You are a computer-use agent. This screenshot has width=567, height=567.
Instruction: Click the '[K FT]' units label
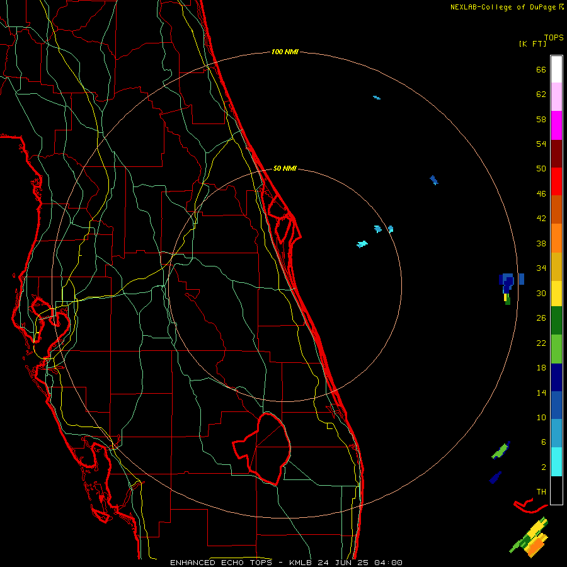tap(532, 43)
